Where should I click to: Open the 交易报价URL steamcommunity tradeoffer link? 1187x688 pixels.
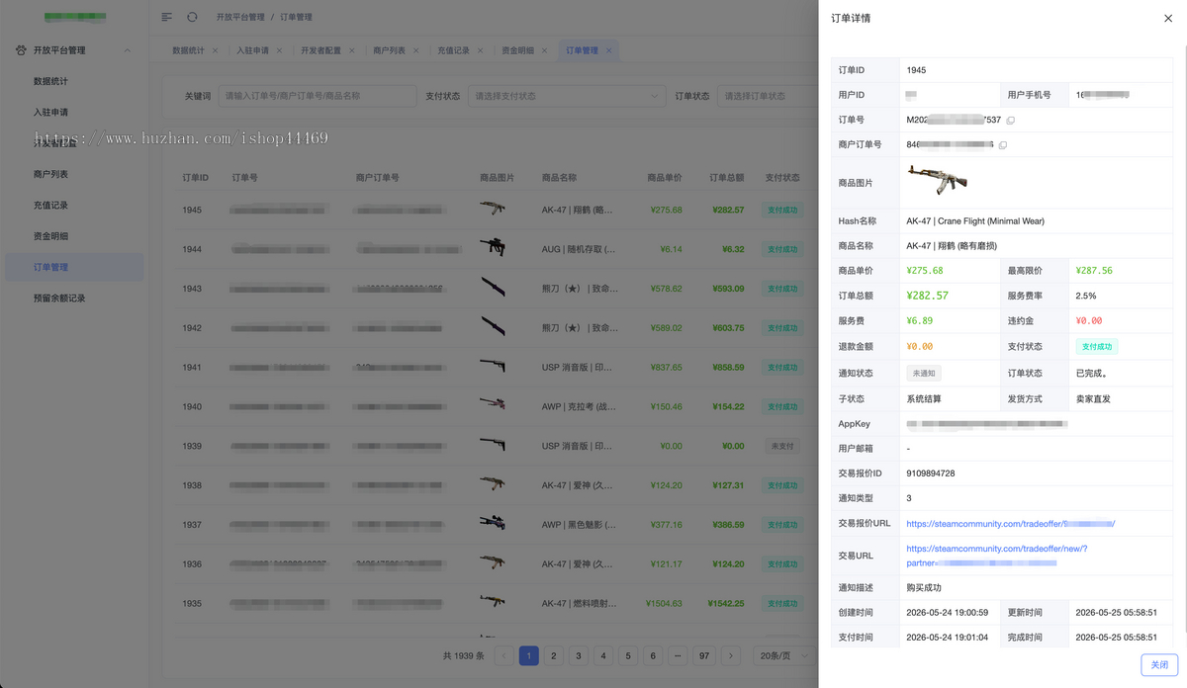[1011, 524]
